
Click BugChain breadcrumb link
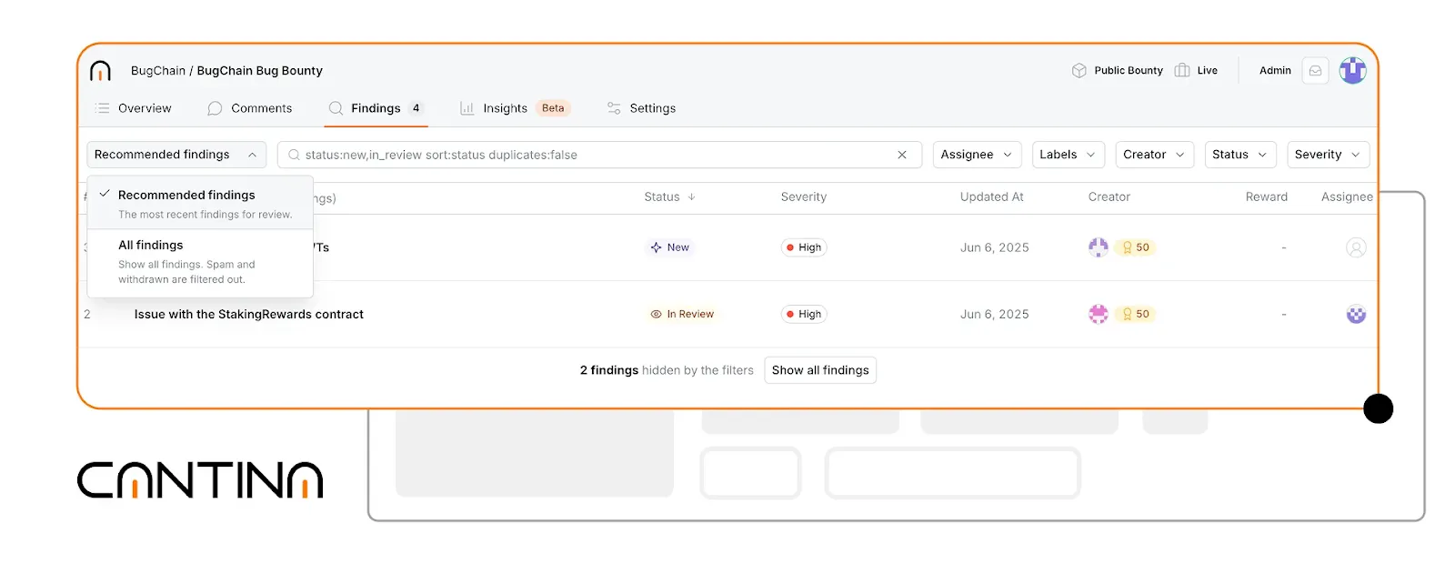[x=158, y=71]
